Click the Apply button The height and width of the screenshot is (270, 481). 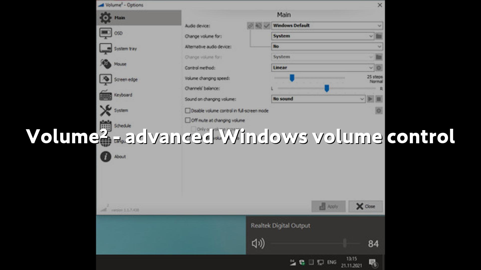(328, 206)
